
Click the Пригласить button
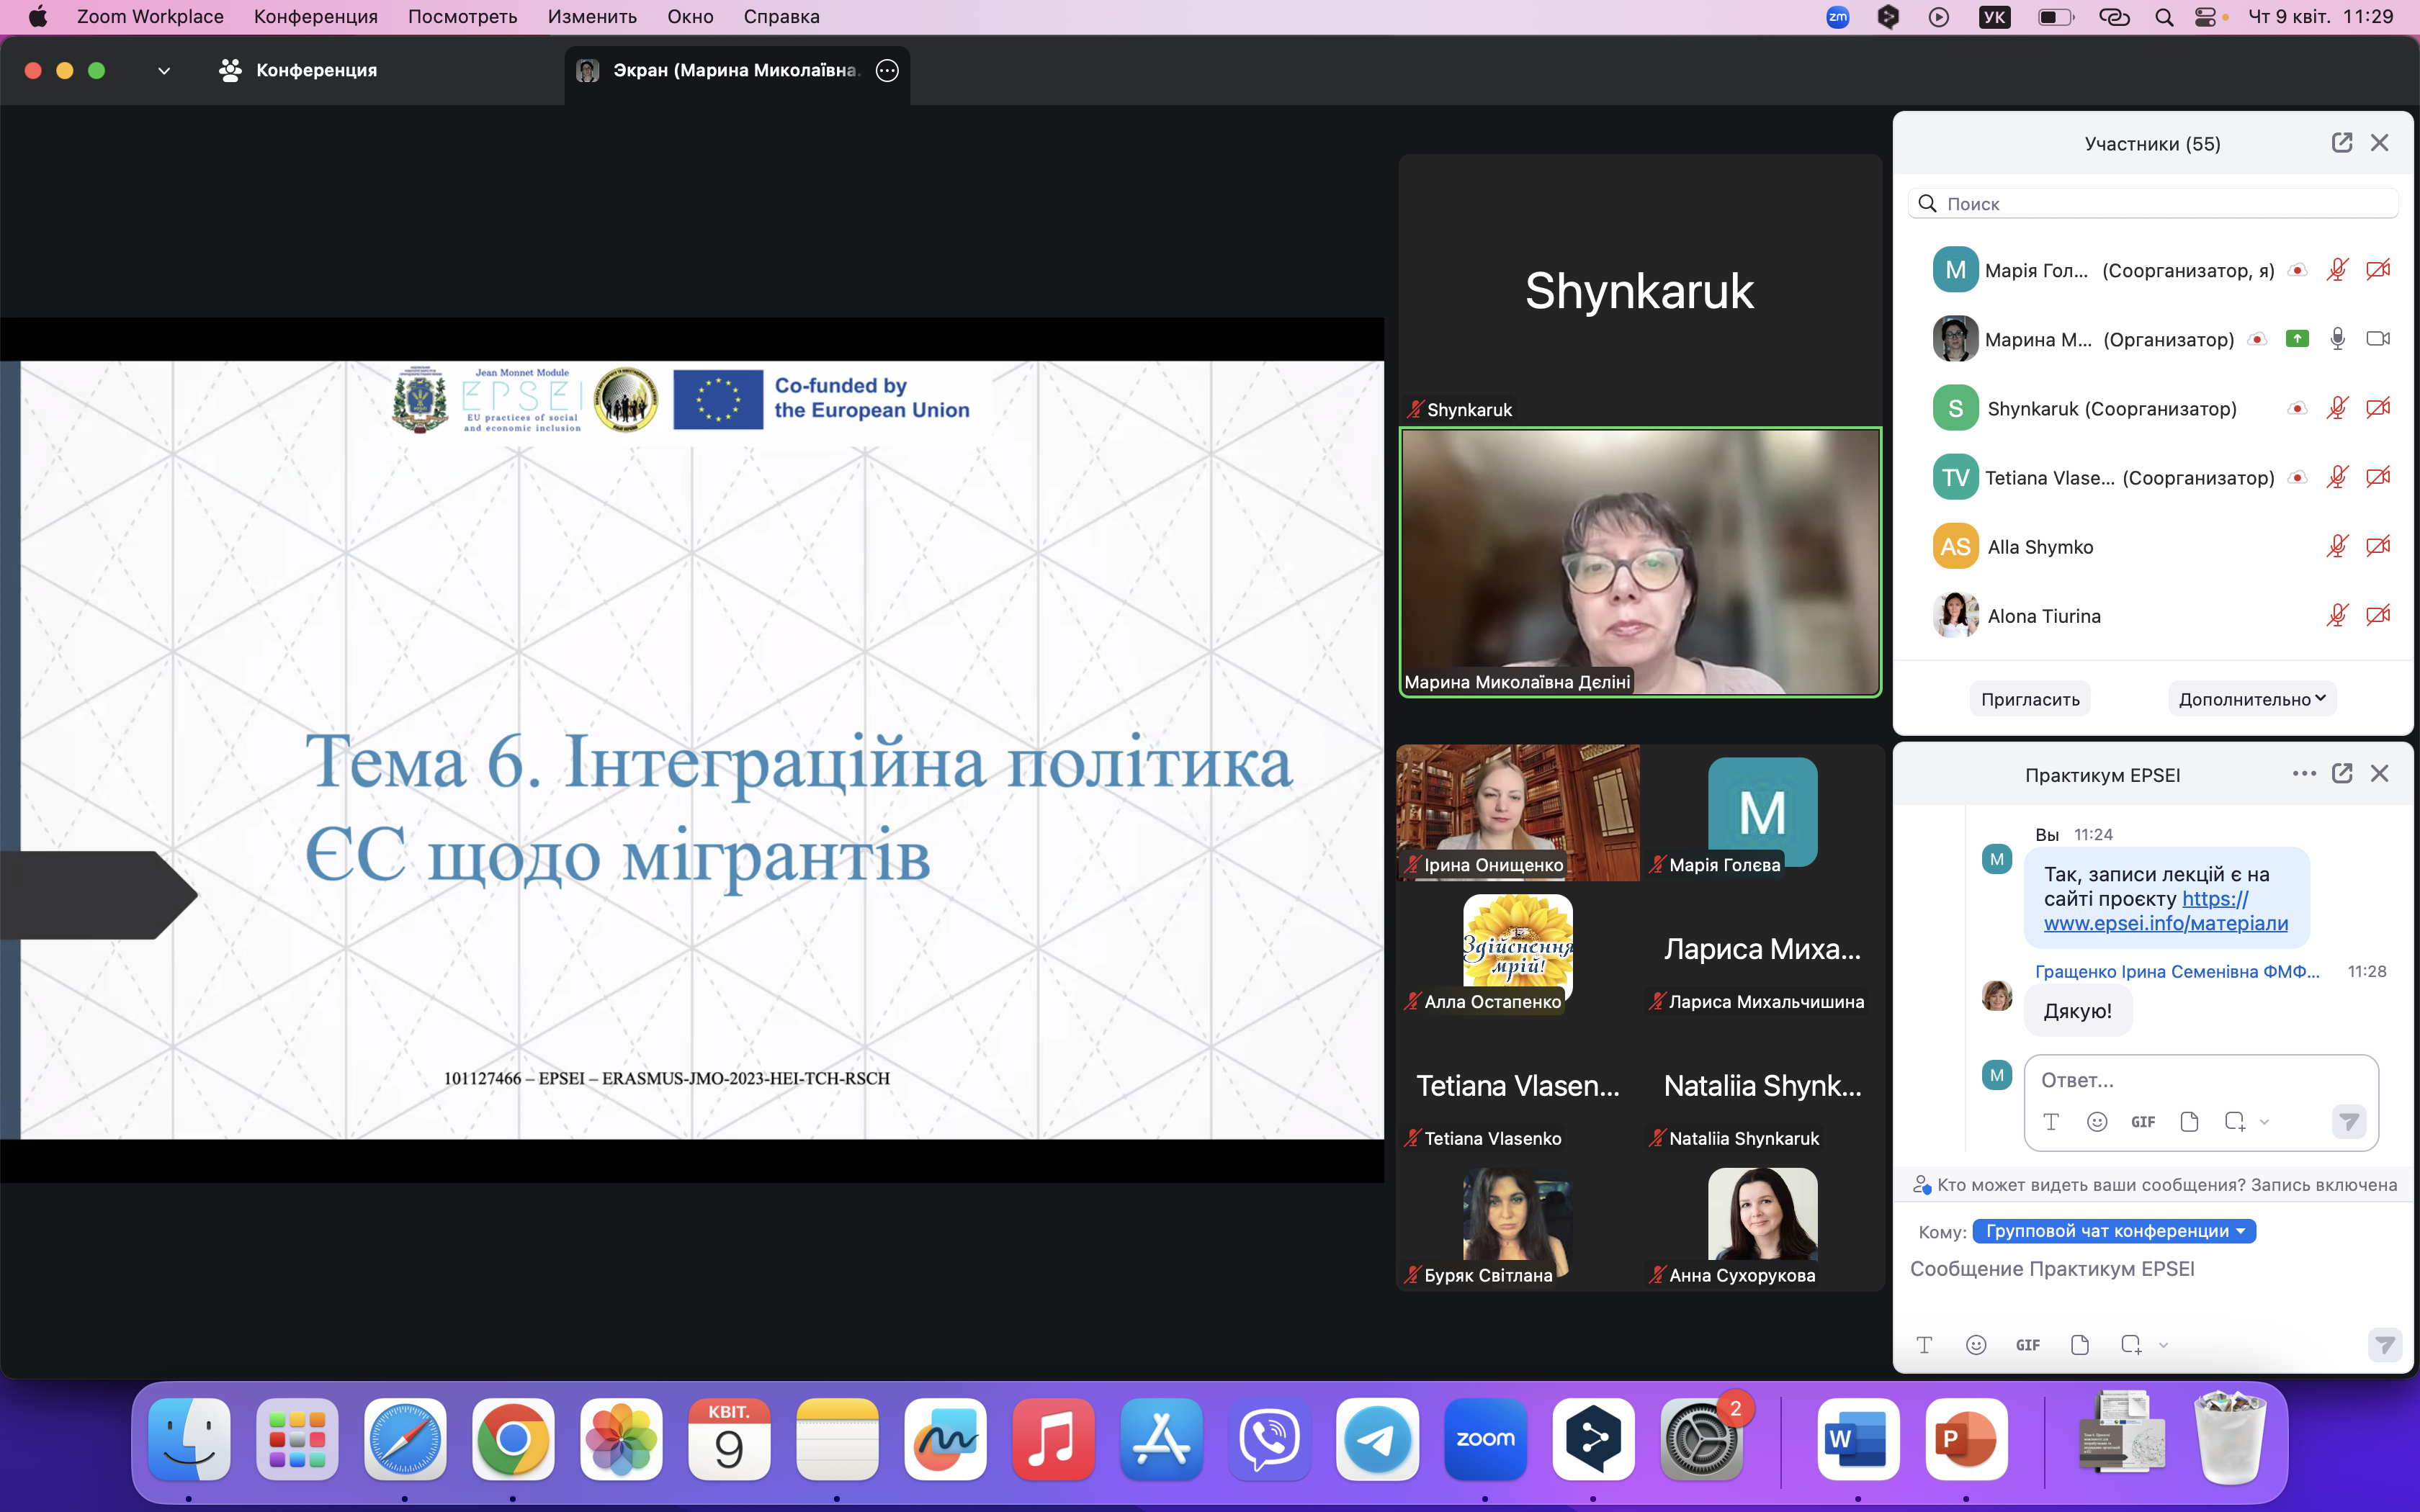pos(2030,699)
